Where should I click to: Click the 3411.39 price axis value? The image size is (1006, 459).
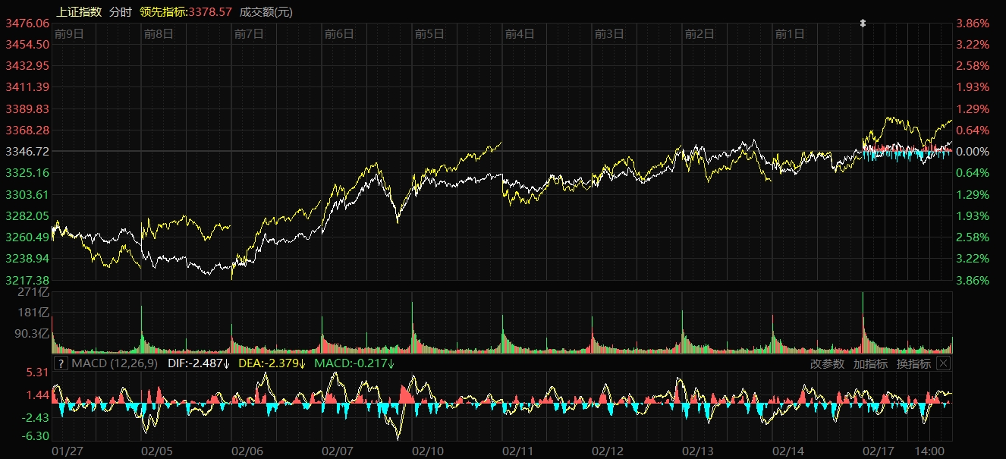click(27, 87)
